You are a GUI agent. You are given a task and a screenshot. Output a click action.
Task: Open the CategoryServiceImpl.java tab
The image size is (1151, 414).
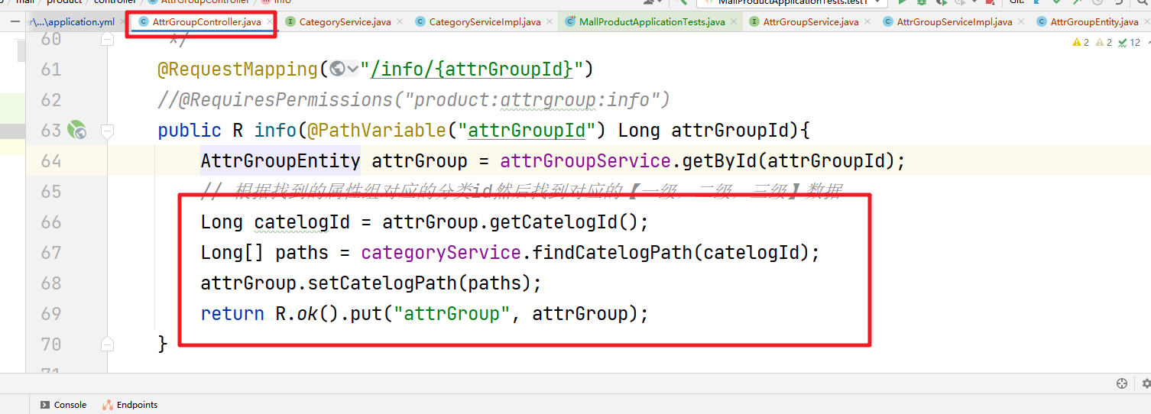pyautogui.click(x=485, y=22)
